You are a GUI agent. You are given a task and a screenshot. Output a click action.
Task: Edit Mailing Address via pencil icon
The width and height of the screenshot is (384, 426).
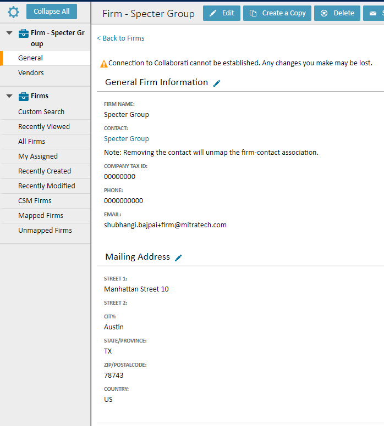[x=178, y=257]
